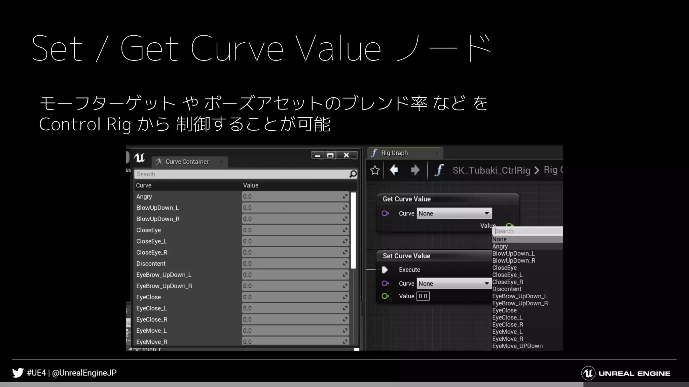The height and width of the screenshot is (387, 689).
Task: Click the Set Curve Value node title
Action: 406,256
